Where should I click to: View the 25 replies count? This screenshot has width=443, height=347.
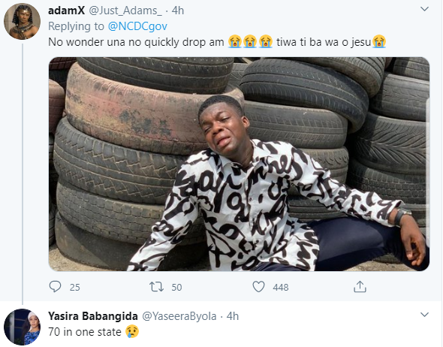click(x=75, y=288)
